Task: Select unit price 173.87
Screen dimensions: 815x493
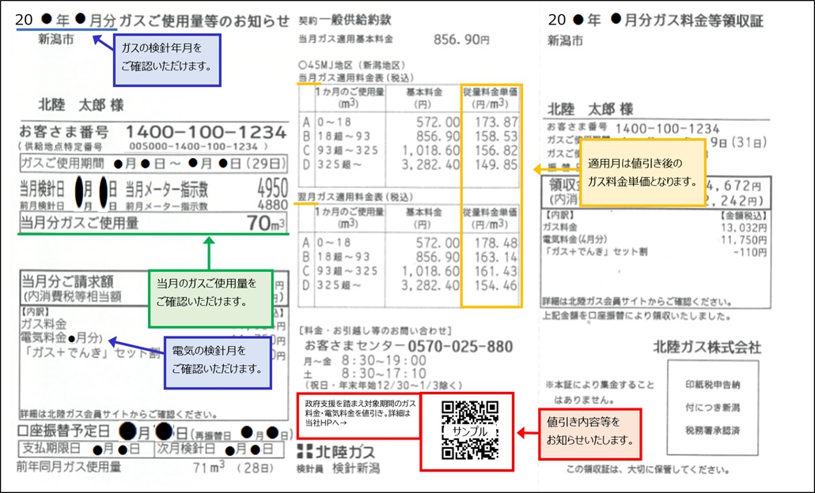Action: click(x=496, y=122)
